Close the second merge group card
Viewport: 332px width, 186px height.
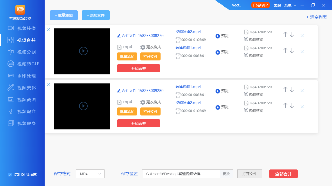[49, 84]
